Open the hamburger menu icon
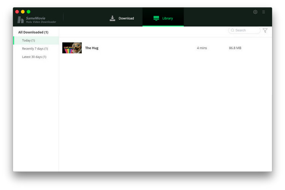 pos(264,12)
